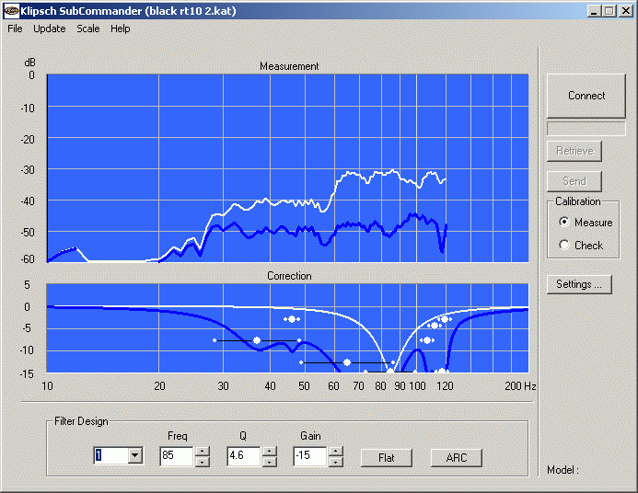638x493 pixels.
Task: Click the 'Model :' label
Action: [563, 470]
